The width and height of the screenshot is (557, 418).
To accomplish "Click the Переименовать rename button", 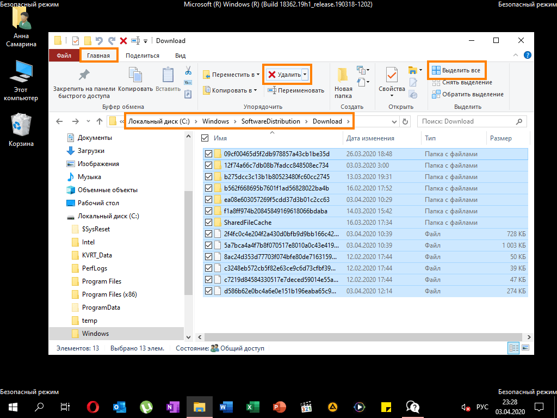I will (296, 90).
